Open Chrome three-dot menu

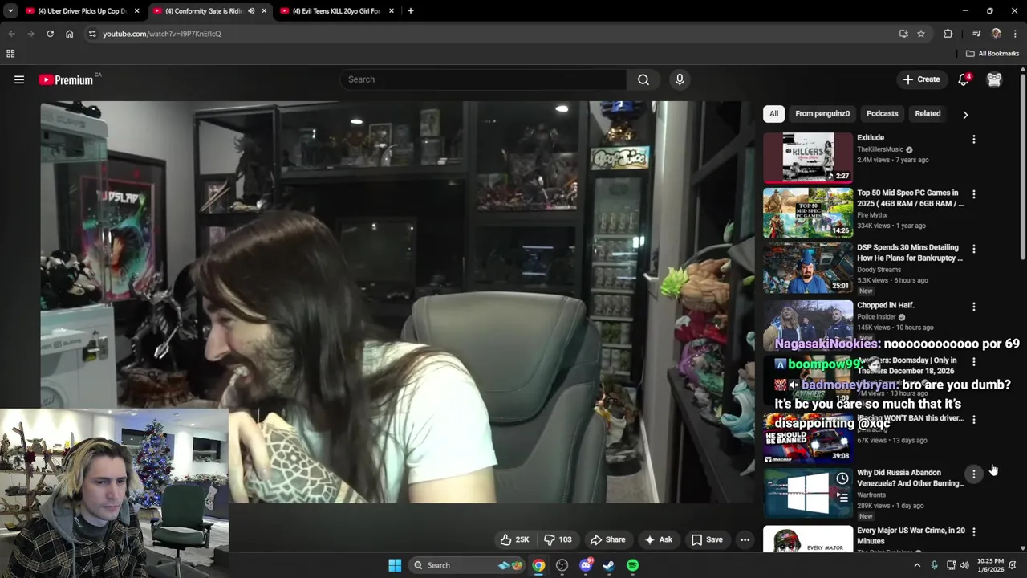tap(1015, 34)
